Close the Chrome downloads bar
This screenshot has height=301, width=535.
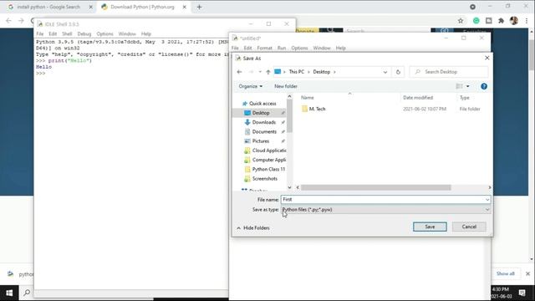point(527,273)
